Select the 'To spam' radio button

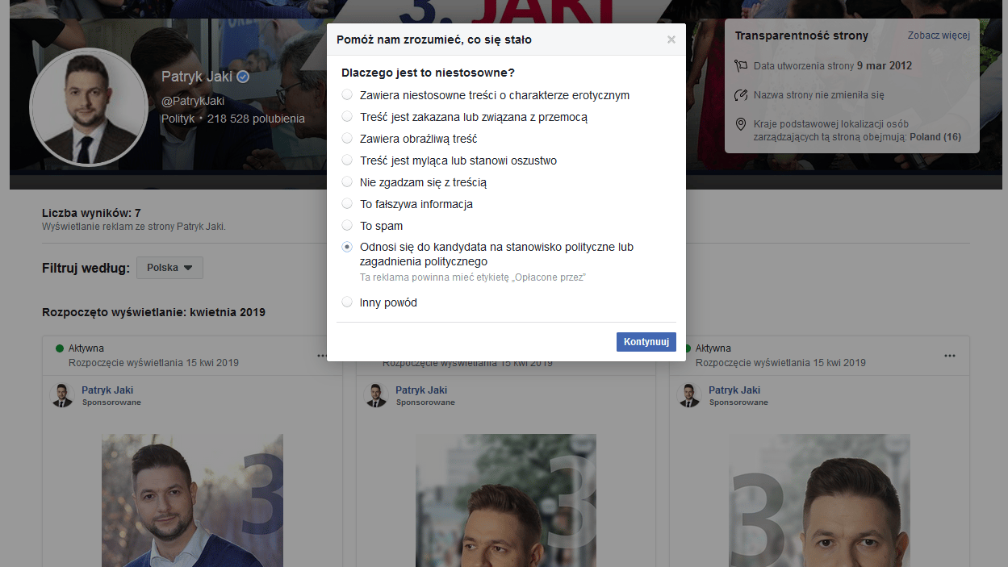[x=347, y=226]
